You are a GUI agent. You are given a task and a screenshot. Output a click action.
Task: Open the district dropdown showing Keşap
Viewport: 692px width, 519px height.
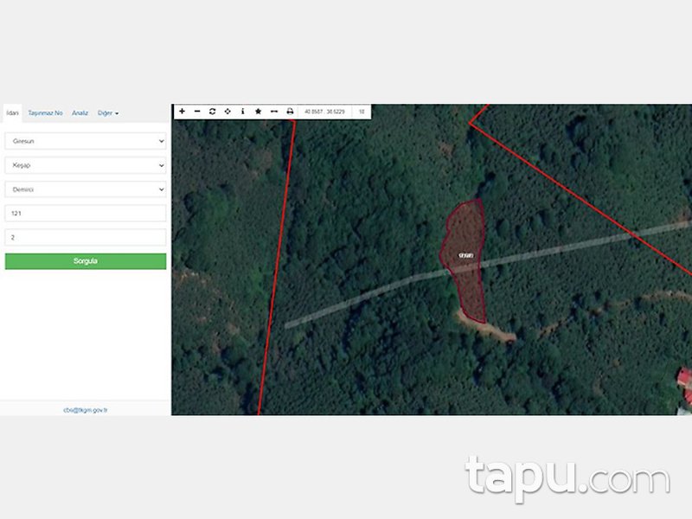click(x=86, y=165)
